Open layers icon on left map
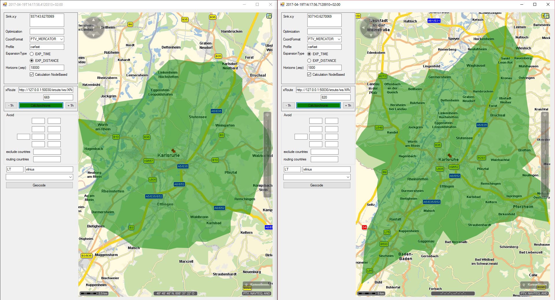555x300 pixels. pos(269,16)
